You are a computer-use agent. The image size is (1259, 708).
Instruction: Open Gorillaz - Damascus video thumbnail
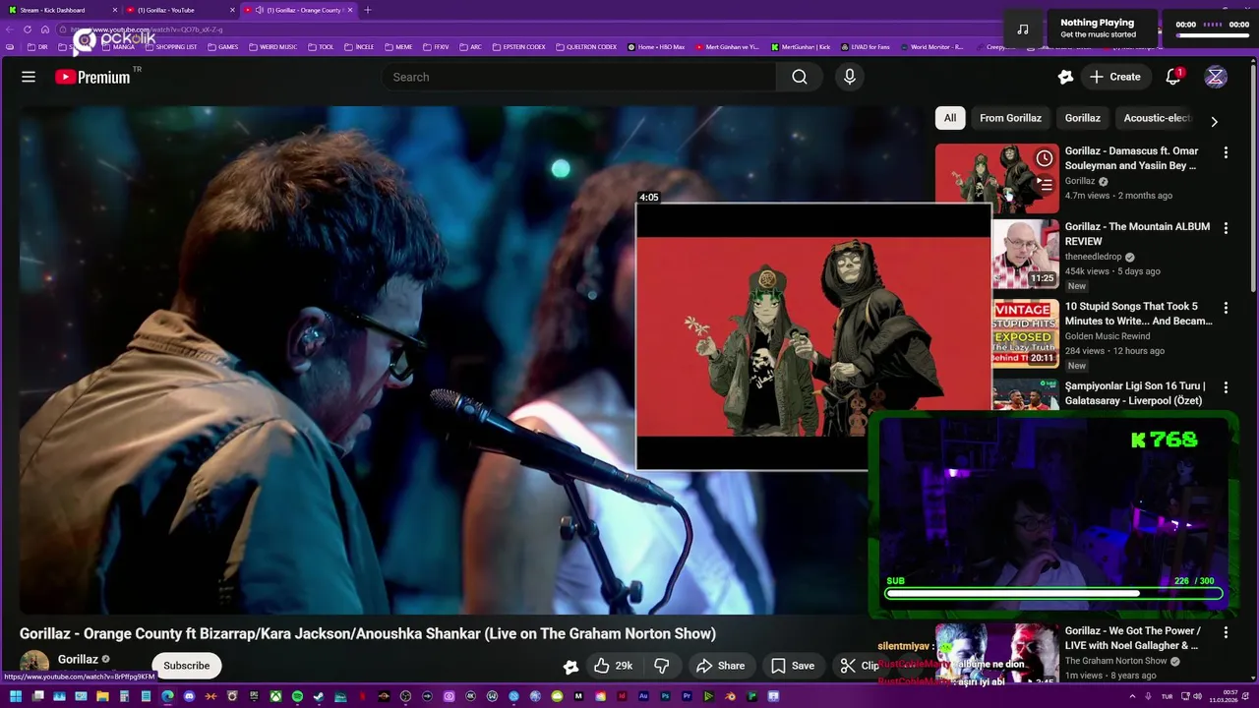996,178
